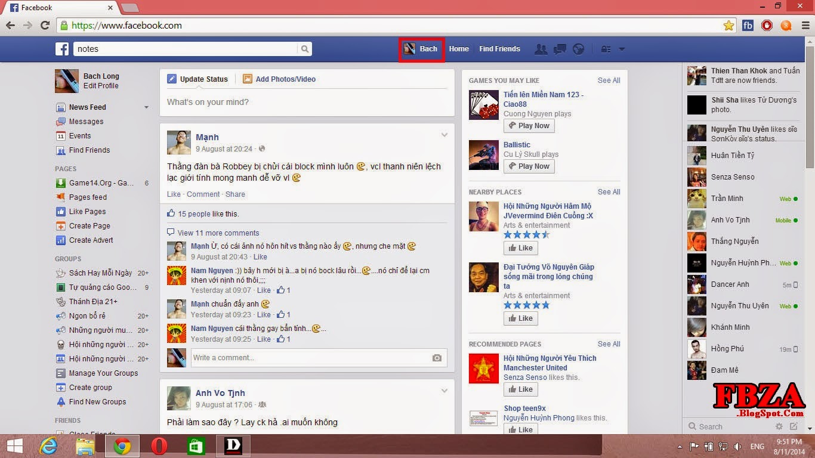
Task: Bookmark this page with the star icon
Action: [728, 26]
